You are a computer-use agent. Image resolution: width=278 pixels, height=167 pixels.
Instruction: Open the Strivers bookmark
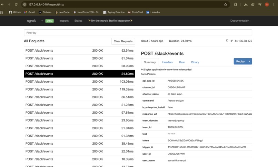coord(45,12)
